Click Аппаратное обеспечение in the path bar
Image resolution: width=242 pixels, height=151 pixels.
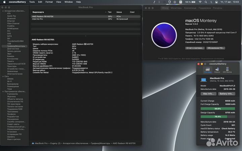(76, 143)
